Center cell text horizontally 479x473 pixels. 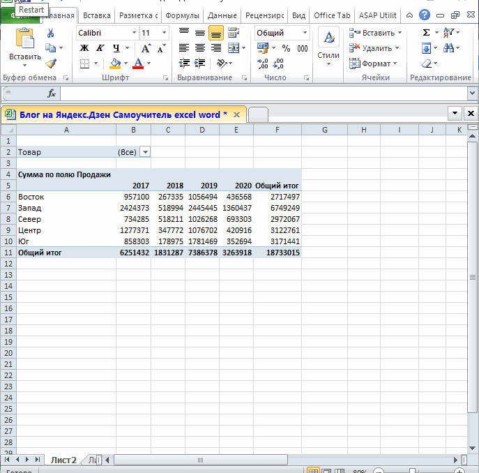pos(200,48)
